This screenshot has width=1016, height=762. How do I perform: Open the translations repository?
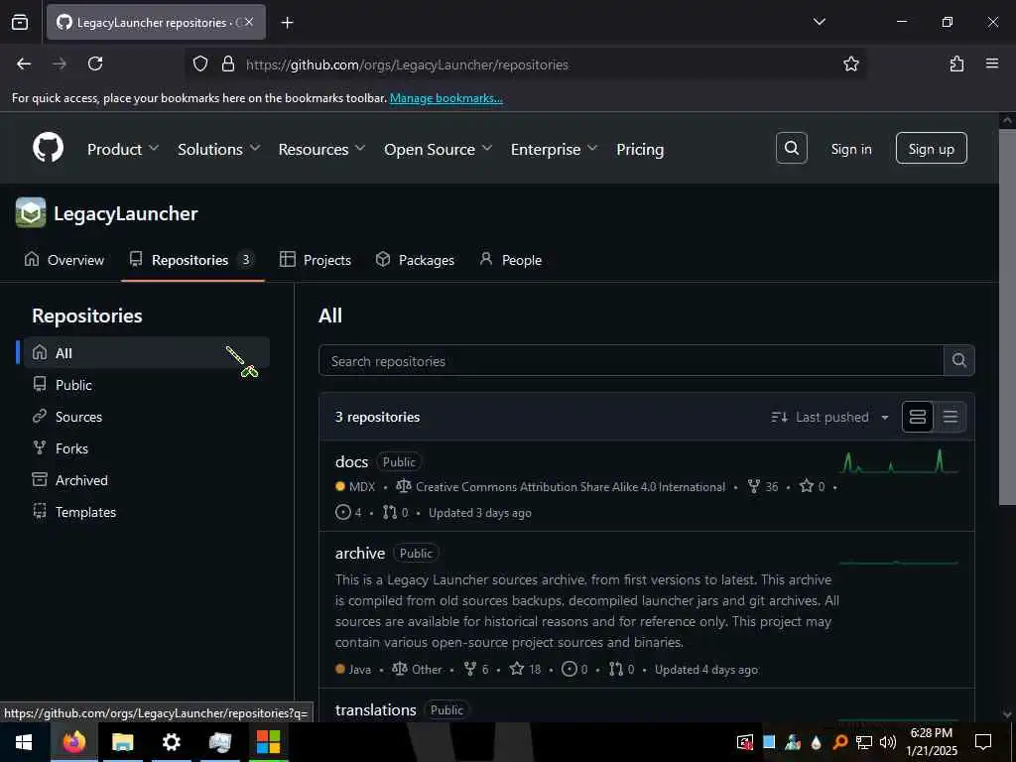pos(375,709)
